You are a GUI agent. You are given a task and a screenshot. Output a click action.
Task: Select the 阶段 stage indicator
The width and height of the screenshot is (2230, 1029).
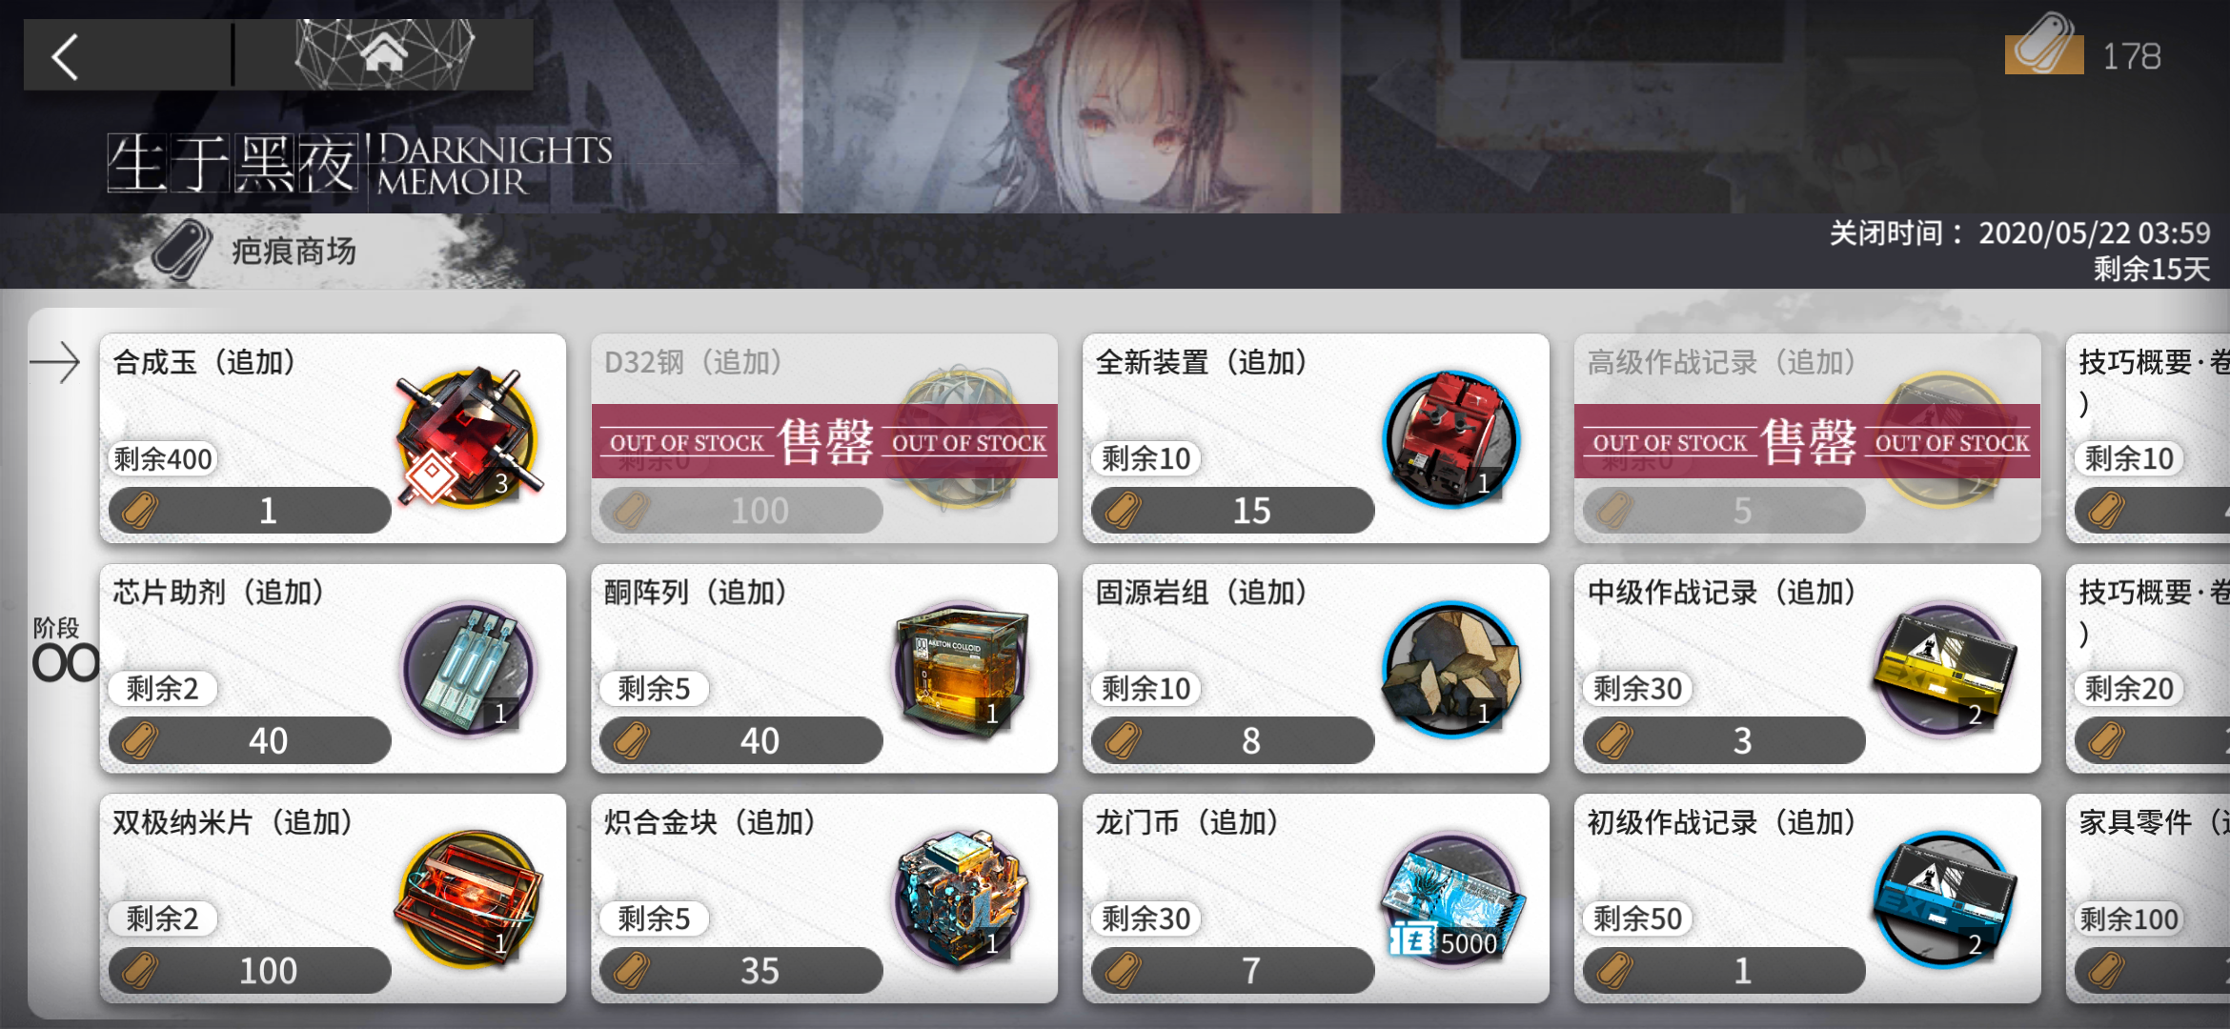pyautogui.click(x=65, y=650)
